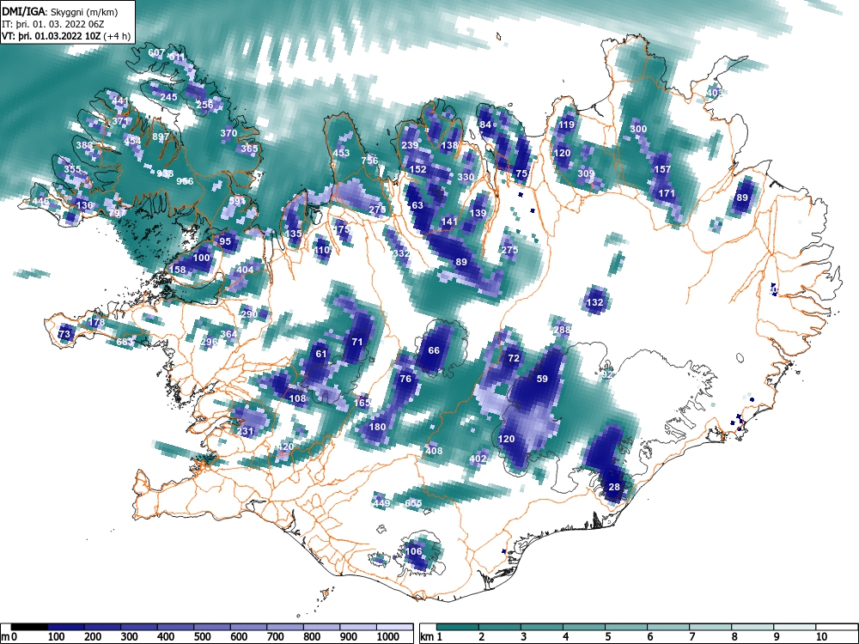Click the visibility value 607 in the Westfjords

coord(156,52)
